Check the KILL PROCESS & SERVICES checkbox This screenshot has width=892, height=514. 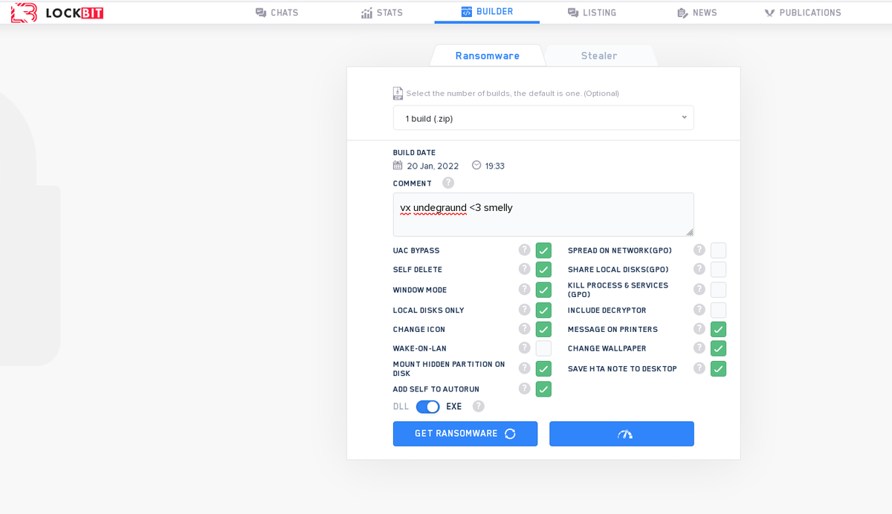click(718, 290)
